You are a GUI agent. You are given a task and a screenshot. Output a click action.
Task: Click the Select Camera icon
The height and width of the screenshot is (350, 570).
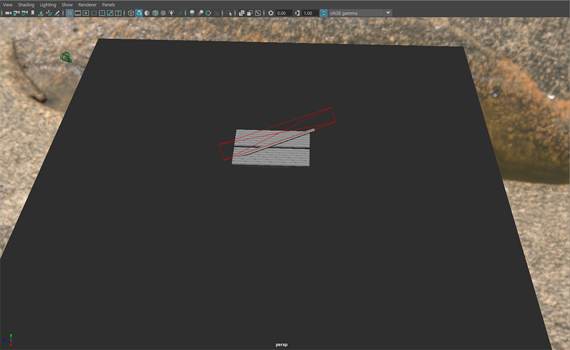[8, 13]
